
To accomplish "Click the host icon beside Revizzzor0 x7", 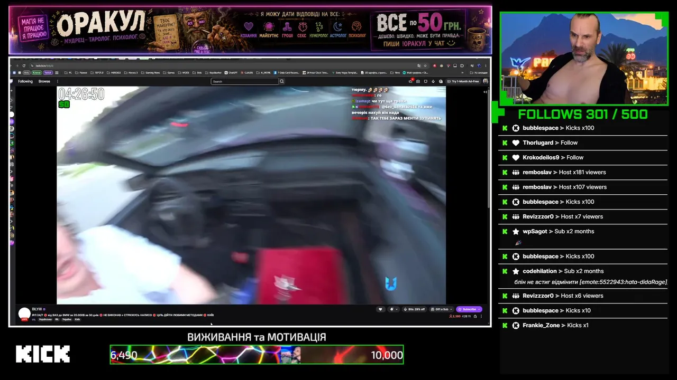I will pyautogui.click(x=516, y=216).
